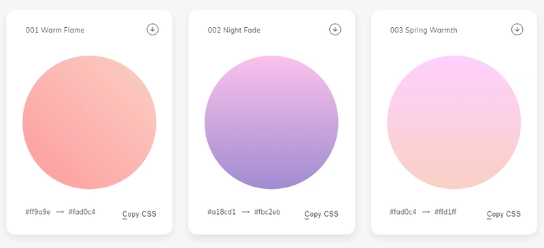Click the arrow between #a18cd1 and #fbc2eb

click(245, 212)
